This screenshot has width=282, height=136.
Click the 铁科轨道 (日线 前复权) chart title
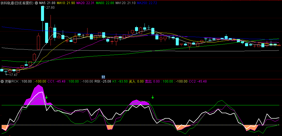[17, 3]
